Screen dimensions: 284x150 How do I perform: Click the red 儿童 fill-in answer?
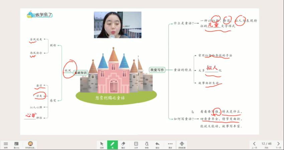click(x=214, y=25)
